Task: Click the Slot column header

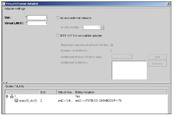Action: [48, 92]
